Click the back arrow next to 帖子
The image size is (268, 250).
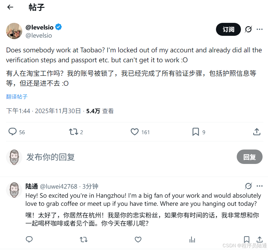[x=10, y=7]
